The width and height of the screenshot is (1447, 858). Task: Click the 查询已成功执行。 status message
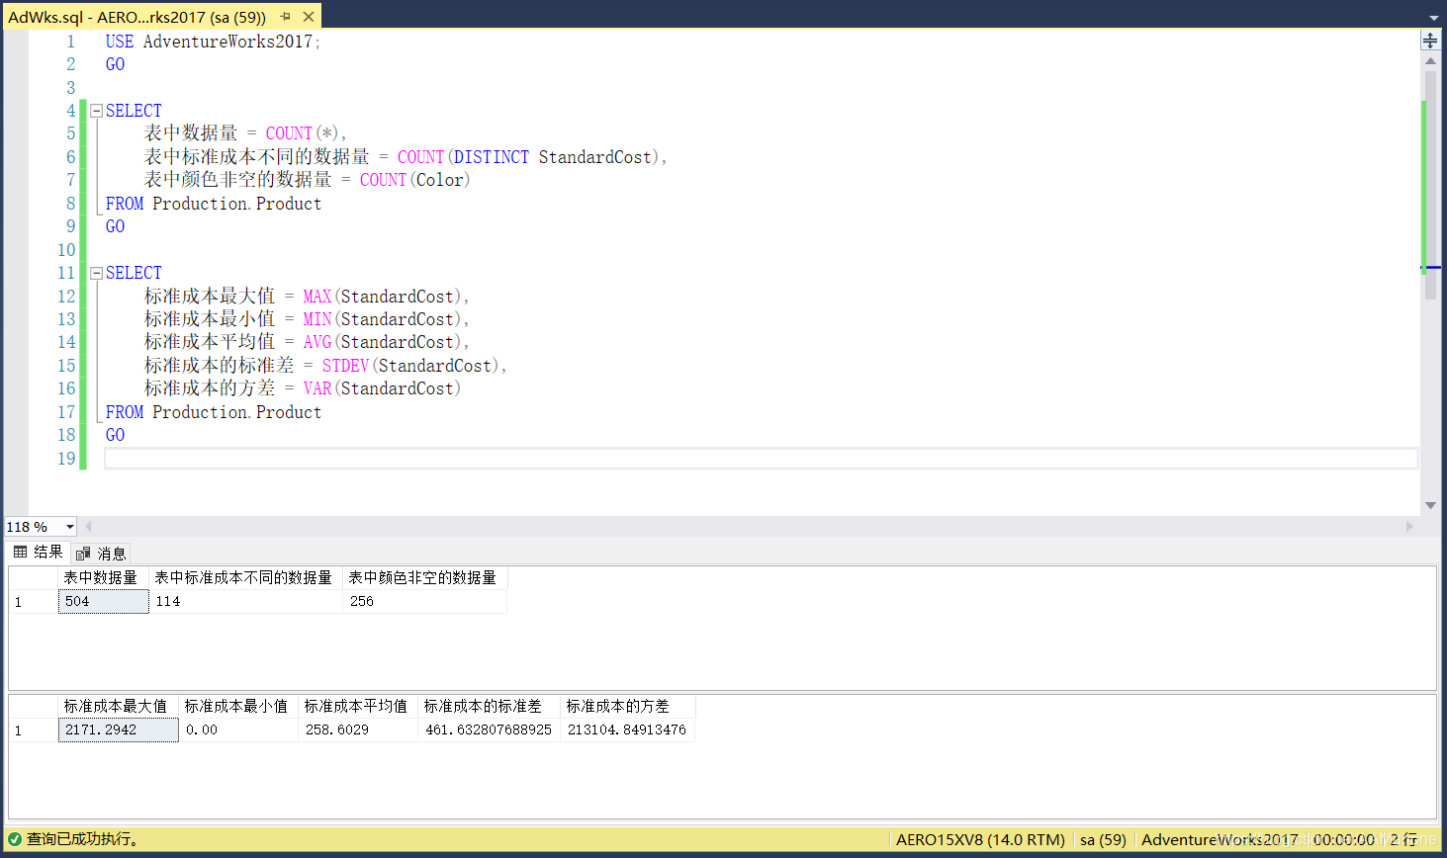click(x=84, y=839)
